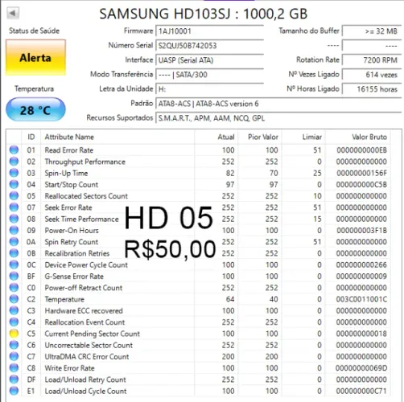Select the status orb for Spin-Up Time
The height and width of the screenshot is (402, 404).
pos(14,173)
